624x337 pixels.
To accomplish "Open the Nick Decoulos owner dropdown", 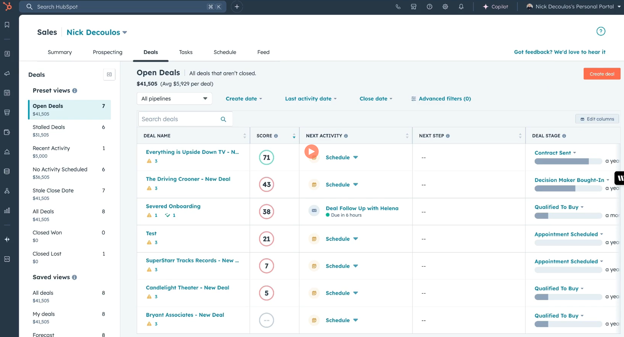I will pyautogui.click(x=97, y=32).
